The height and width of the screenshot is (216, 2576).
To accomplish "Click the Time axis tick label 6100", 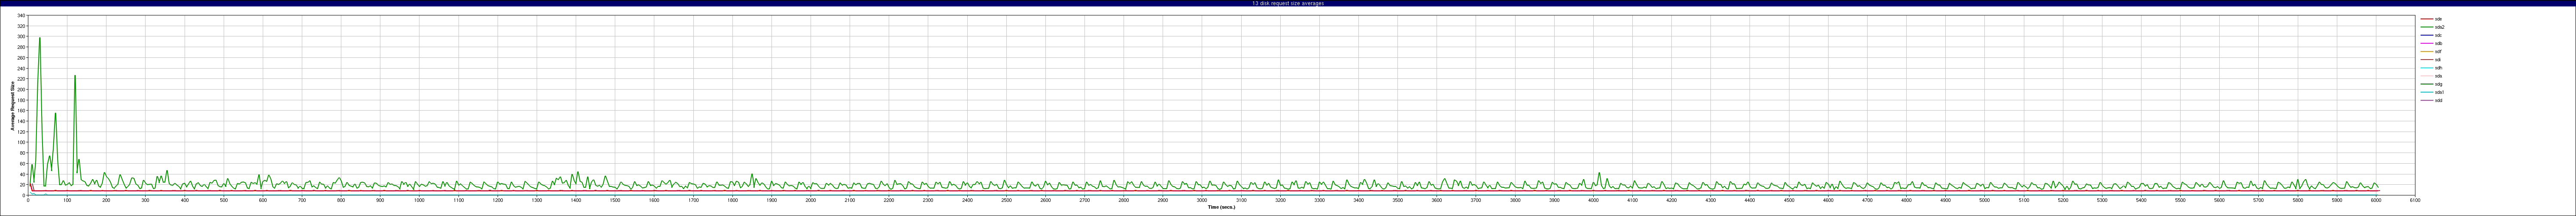I will 2415,200.
